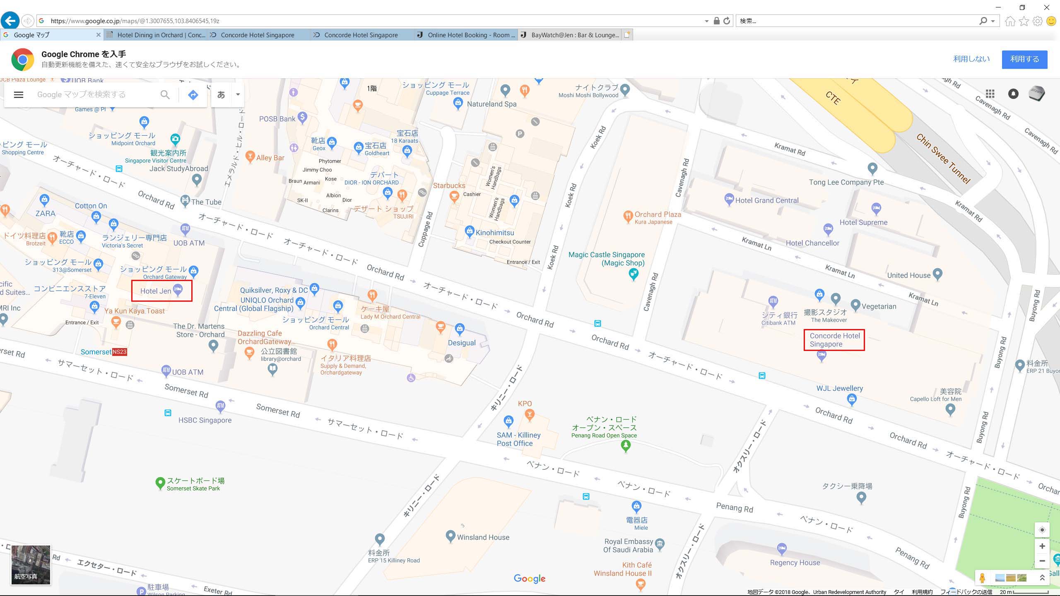Click the Starbucks cafe marker
Viewport: 1060px width, 596px height.
(454, 197)
